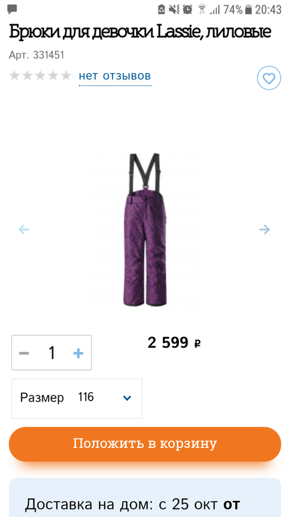Decrease quantity with minus button
This screenshot has height=517, width=290.
click(24, 353)
